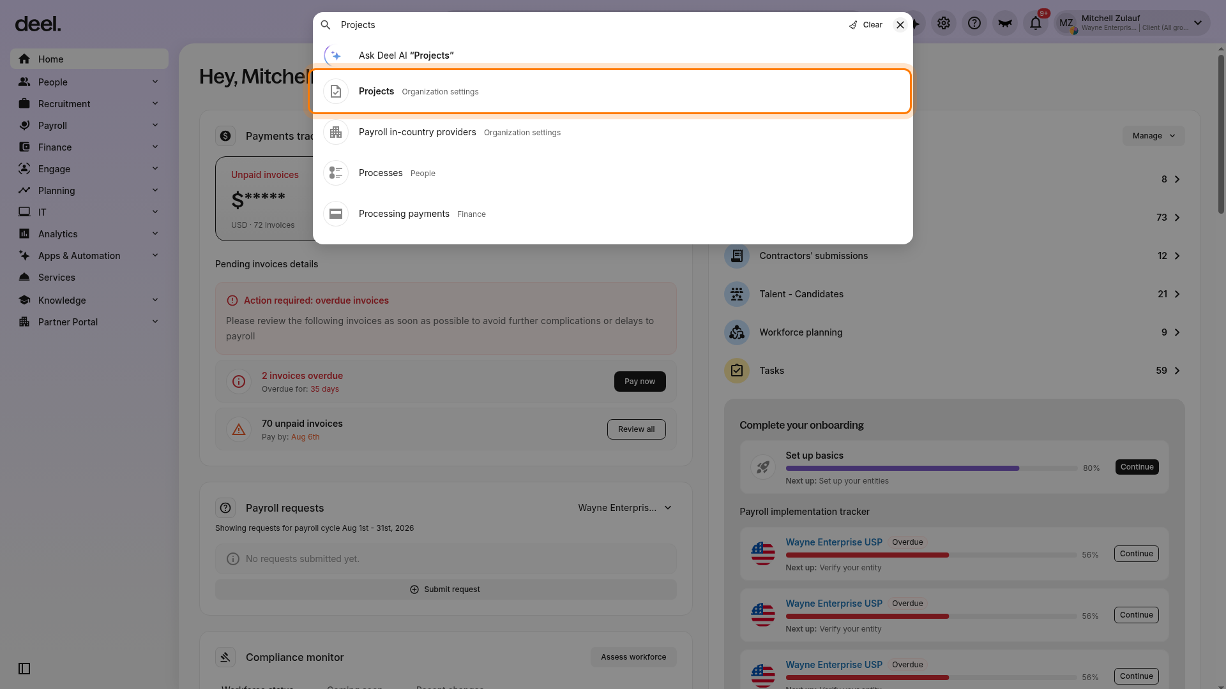The width and height of the screenshot is (1226, 689).
Task: Click the Tasks checklist icon
Action: (737, 371)
